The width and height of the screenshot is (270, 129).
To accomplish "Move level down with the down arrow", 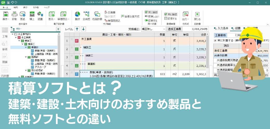I will click(83, 29).
